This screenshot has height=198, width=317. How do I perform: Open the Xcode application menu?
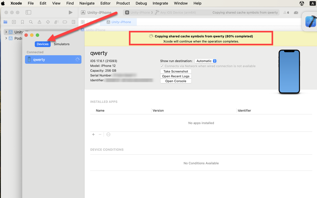pos(16,3)
